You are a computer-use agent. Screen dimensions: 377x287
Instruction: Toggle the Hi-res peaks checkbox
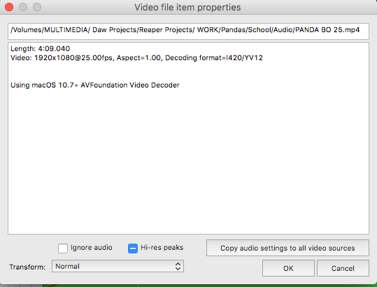[133, 248]
